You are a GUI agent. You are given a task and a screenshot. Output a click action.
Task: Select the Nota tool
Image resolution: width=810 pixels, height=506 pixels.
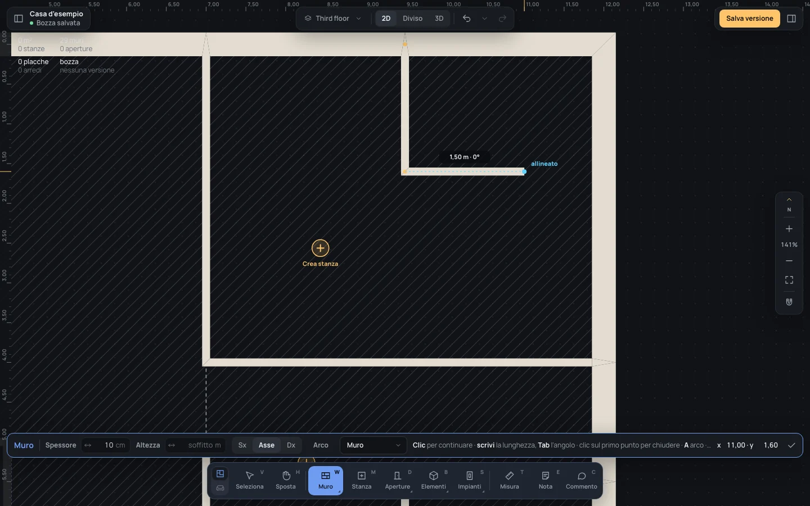click(x=546, y=481)
